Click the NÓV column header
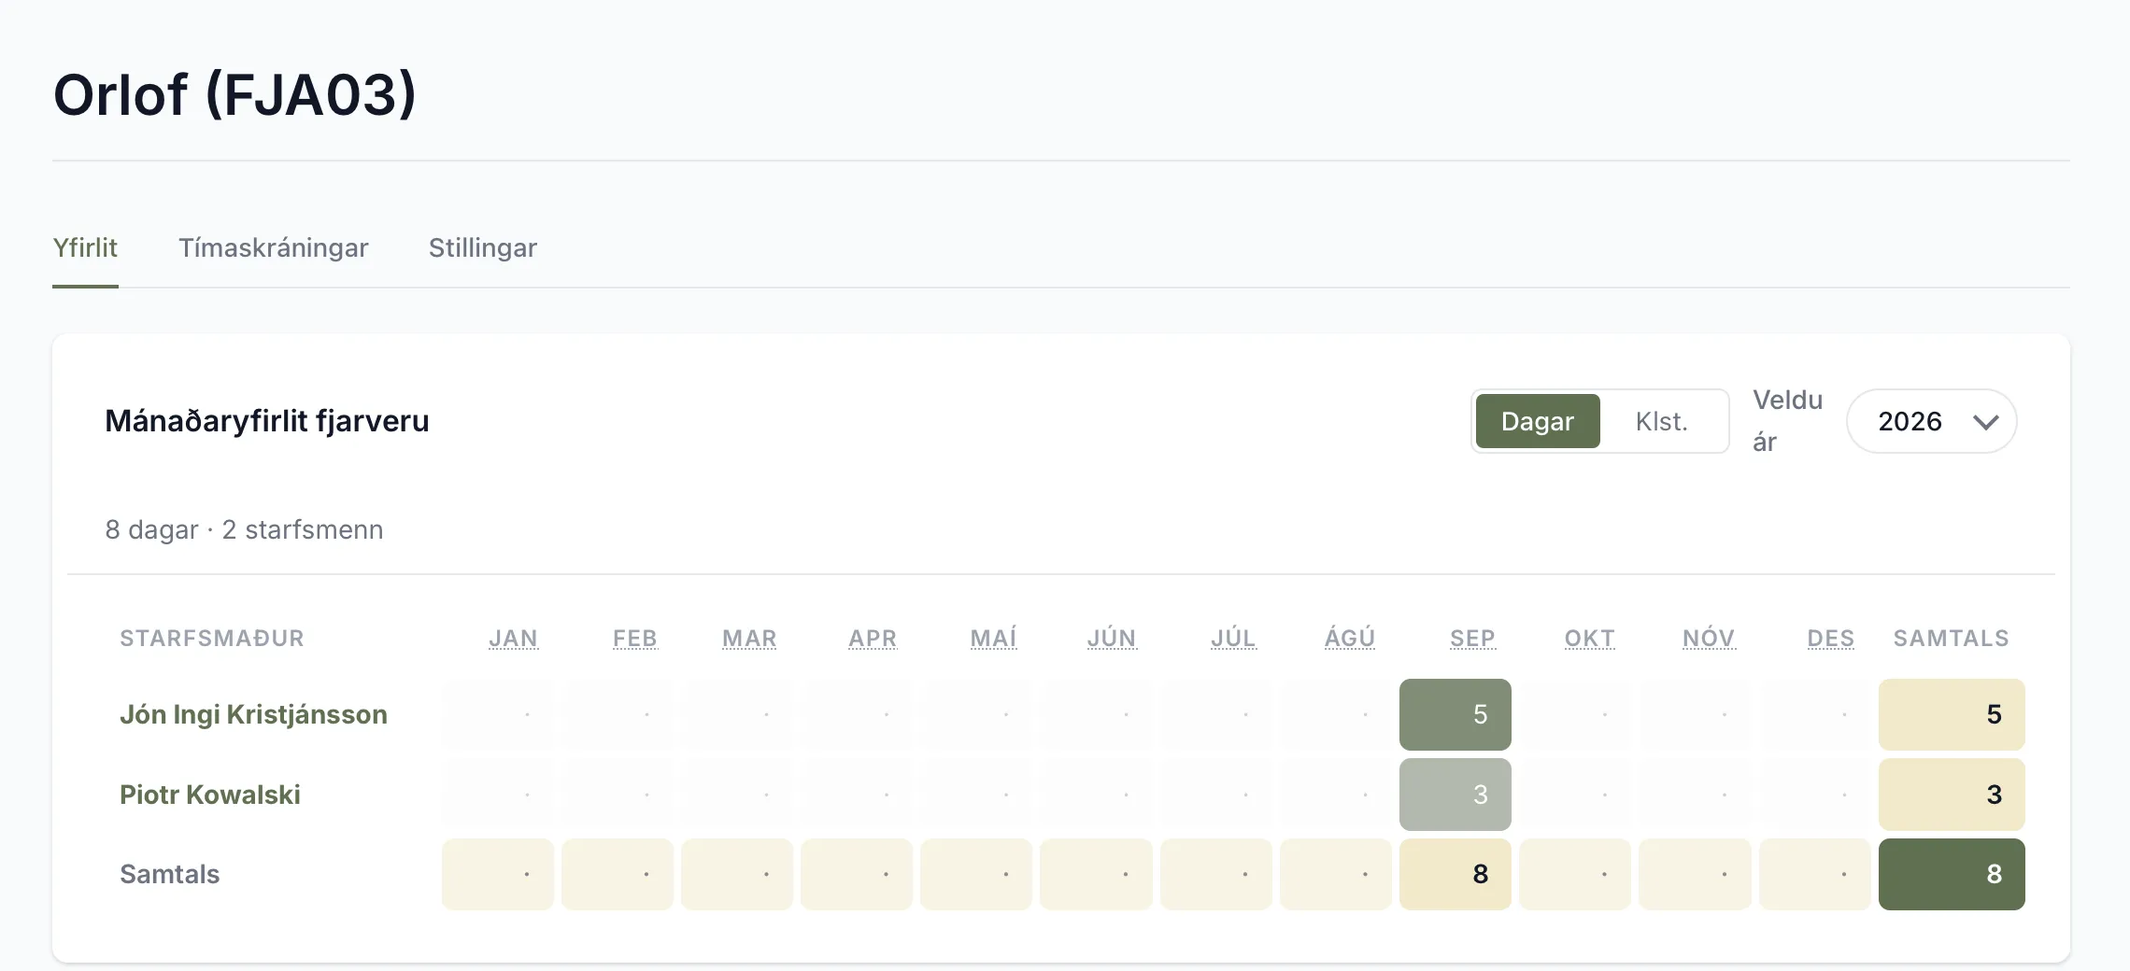Screen dimensions: 2130x971 [1709, 639]
